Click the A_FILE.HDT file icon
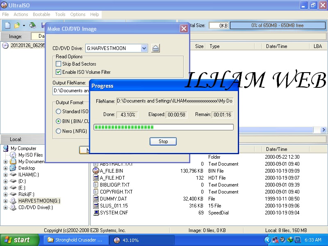Viewport: 328px width, 246px height. [x=96, y=178]
